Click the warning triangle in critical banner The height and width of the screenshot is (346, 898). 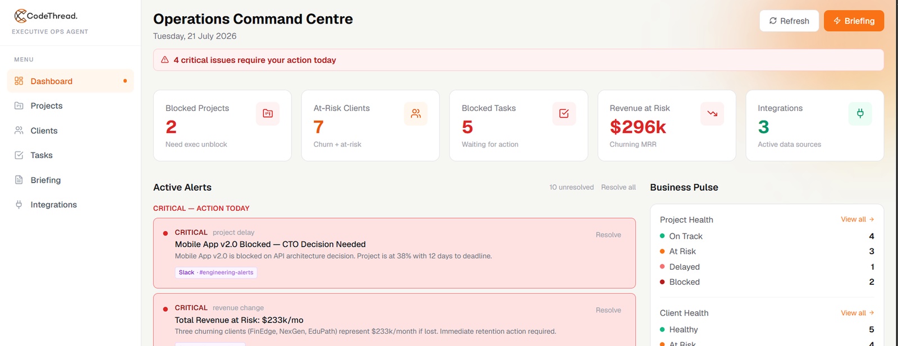point(165,59)
